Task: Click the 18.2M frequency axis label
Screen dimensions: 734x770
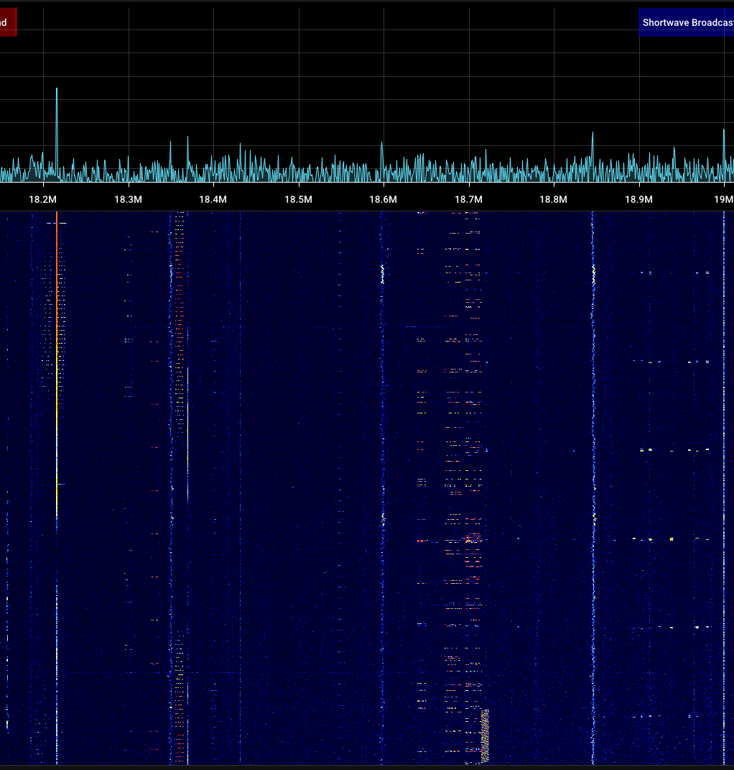Action: [43, 199]
